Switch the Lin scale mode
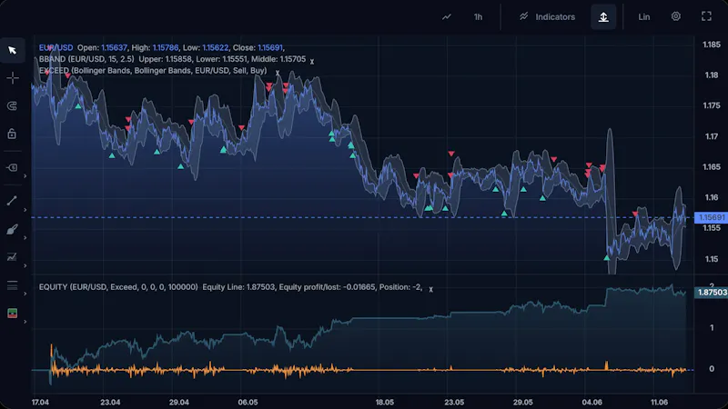Image resolution: width=728 pixels, height=409 pixels. (x=644, y=17)
